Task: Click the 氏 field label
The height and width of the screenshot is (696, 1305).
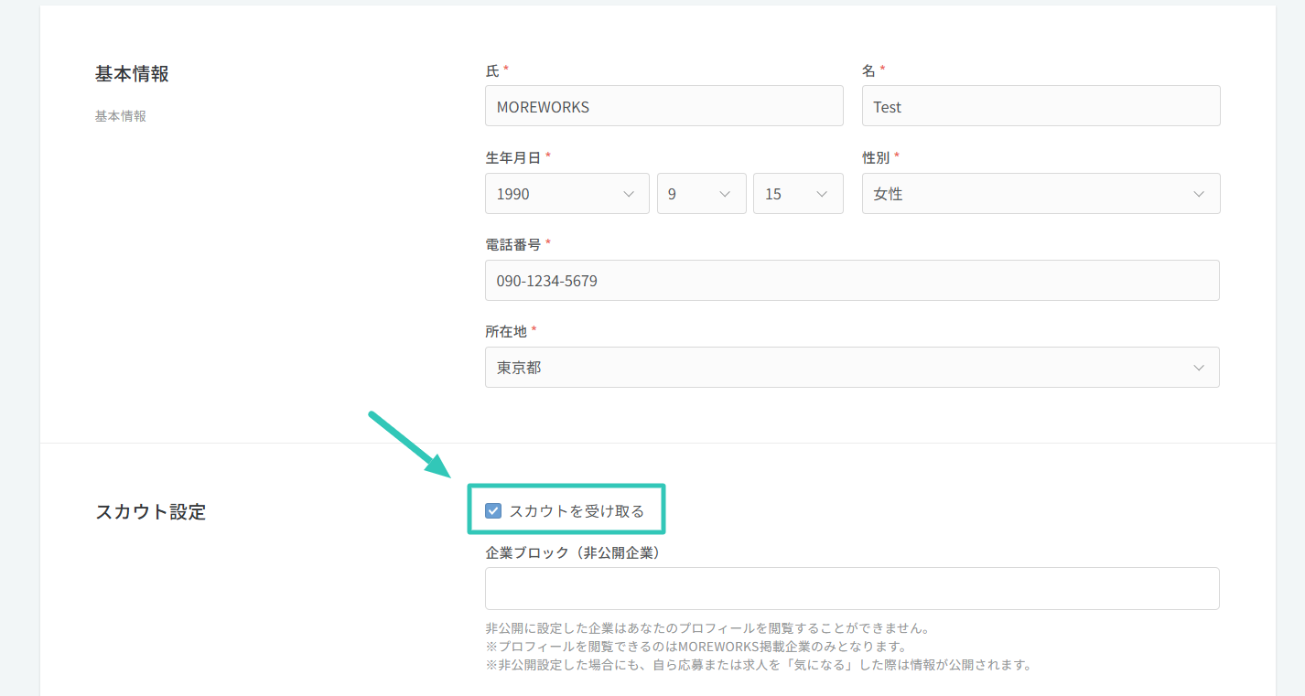Action: [492, 70]
